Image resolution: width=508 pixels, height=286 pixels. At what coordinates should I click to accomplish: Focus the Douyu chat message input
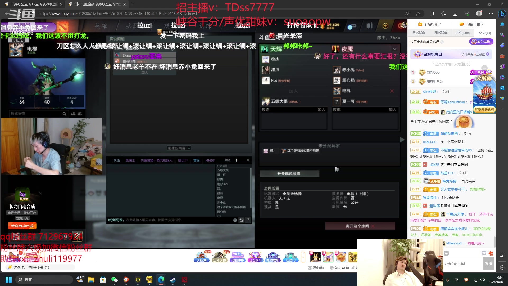pos(463,264)
